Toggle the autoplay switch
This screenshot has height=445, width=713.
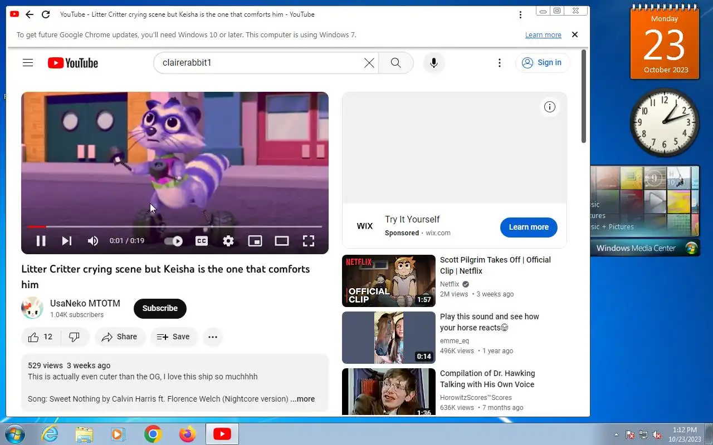click(x=174, y=241)
